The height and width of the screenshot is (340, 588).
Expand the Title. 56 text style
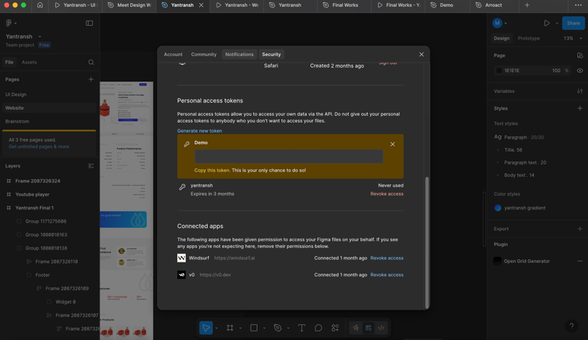pos(498,150)
